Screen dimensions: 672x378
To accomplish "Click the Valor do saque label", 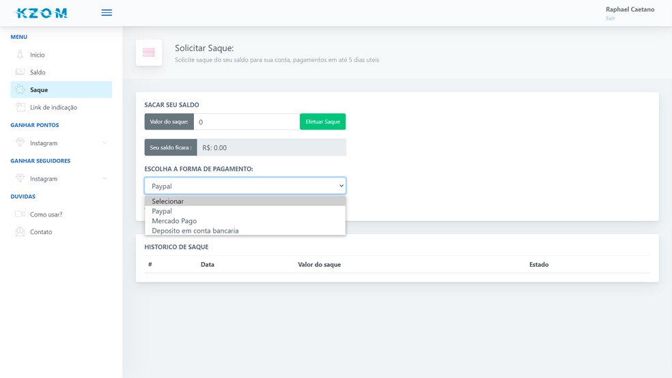I will (x=169, y=121).
